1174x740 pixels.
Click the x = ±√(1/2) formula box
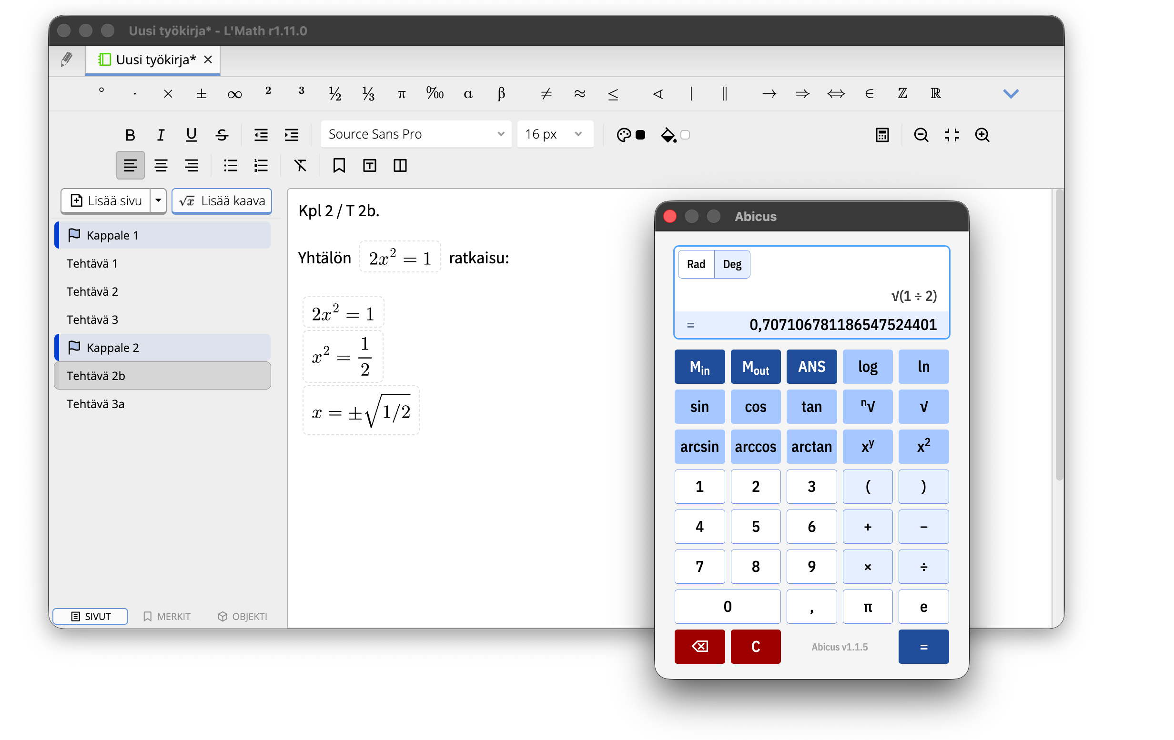pyautogui.click(x=361, y=410)
